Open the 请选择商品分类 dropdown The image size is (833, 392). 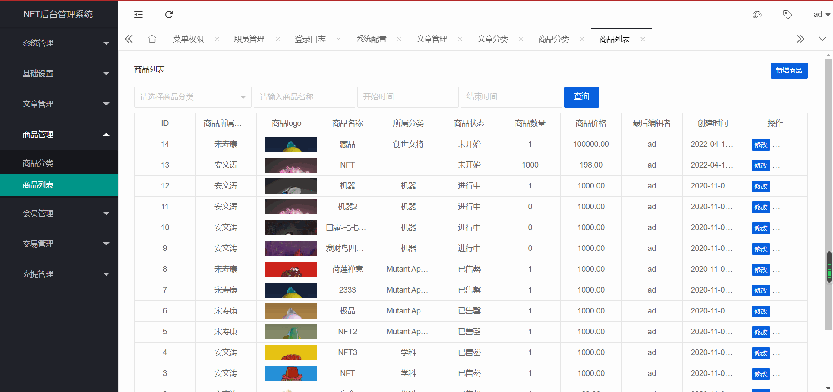point(193,97)
